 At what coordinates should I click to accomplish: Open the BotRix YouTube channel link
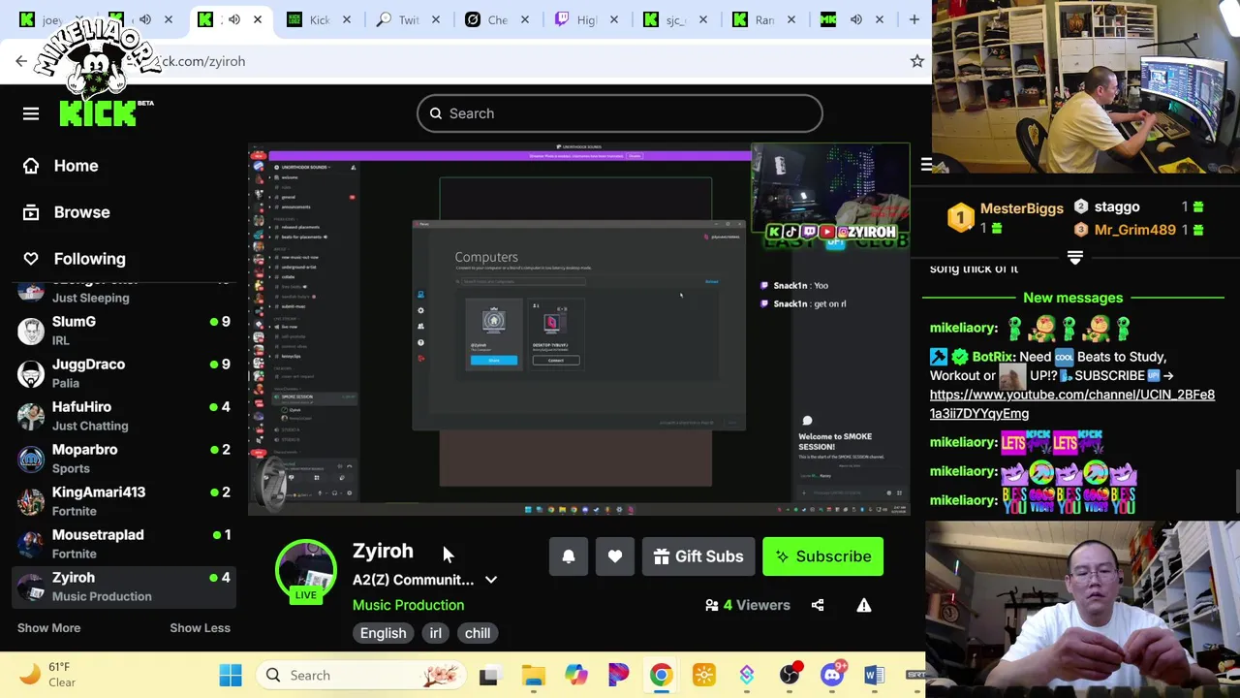coord(1071,404)
